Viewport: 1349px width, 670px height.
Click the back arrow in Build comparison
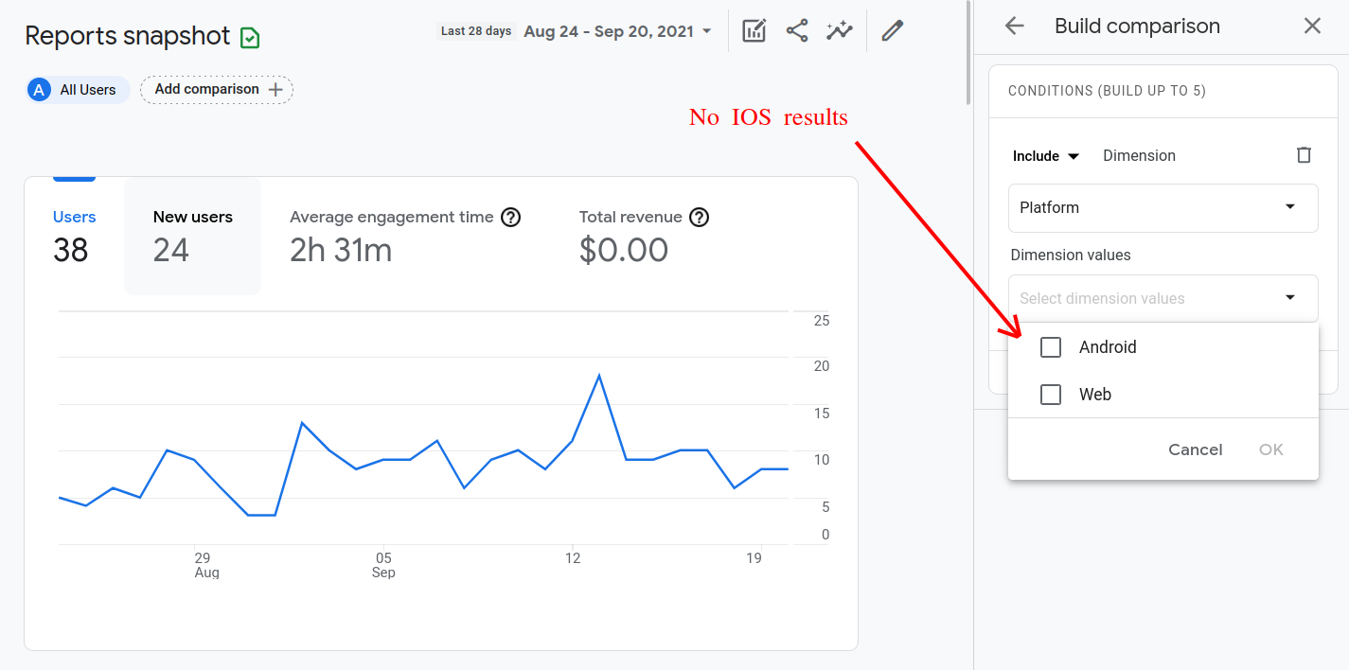1014,26
